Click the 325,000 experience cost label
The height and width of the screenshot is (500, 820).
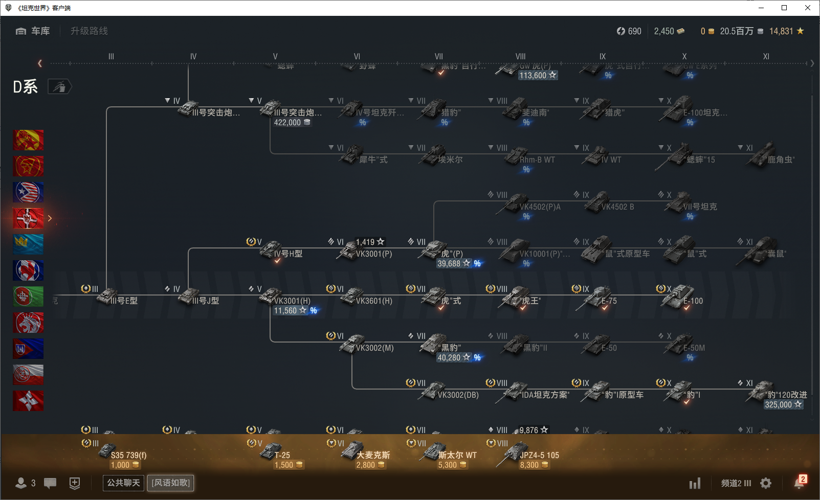click(x=784, y=405)
